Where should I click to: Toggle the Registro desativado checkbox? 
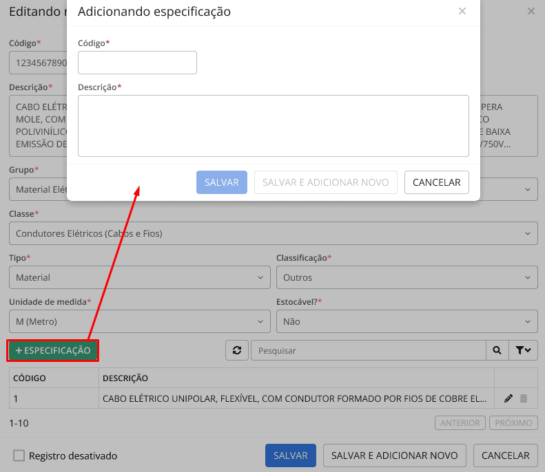(19, 455)
